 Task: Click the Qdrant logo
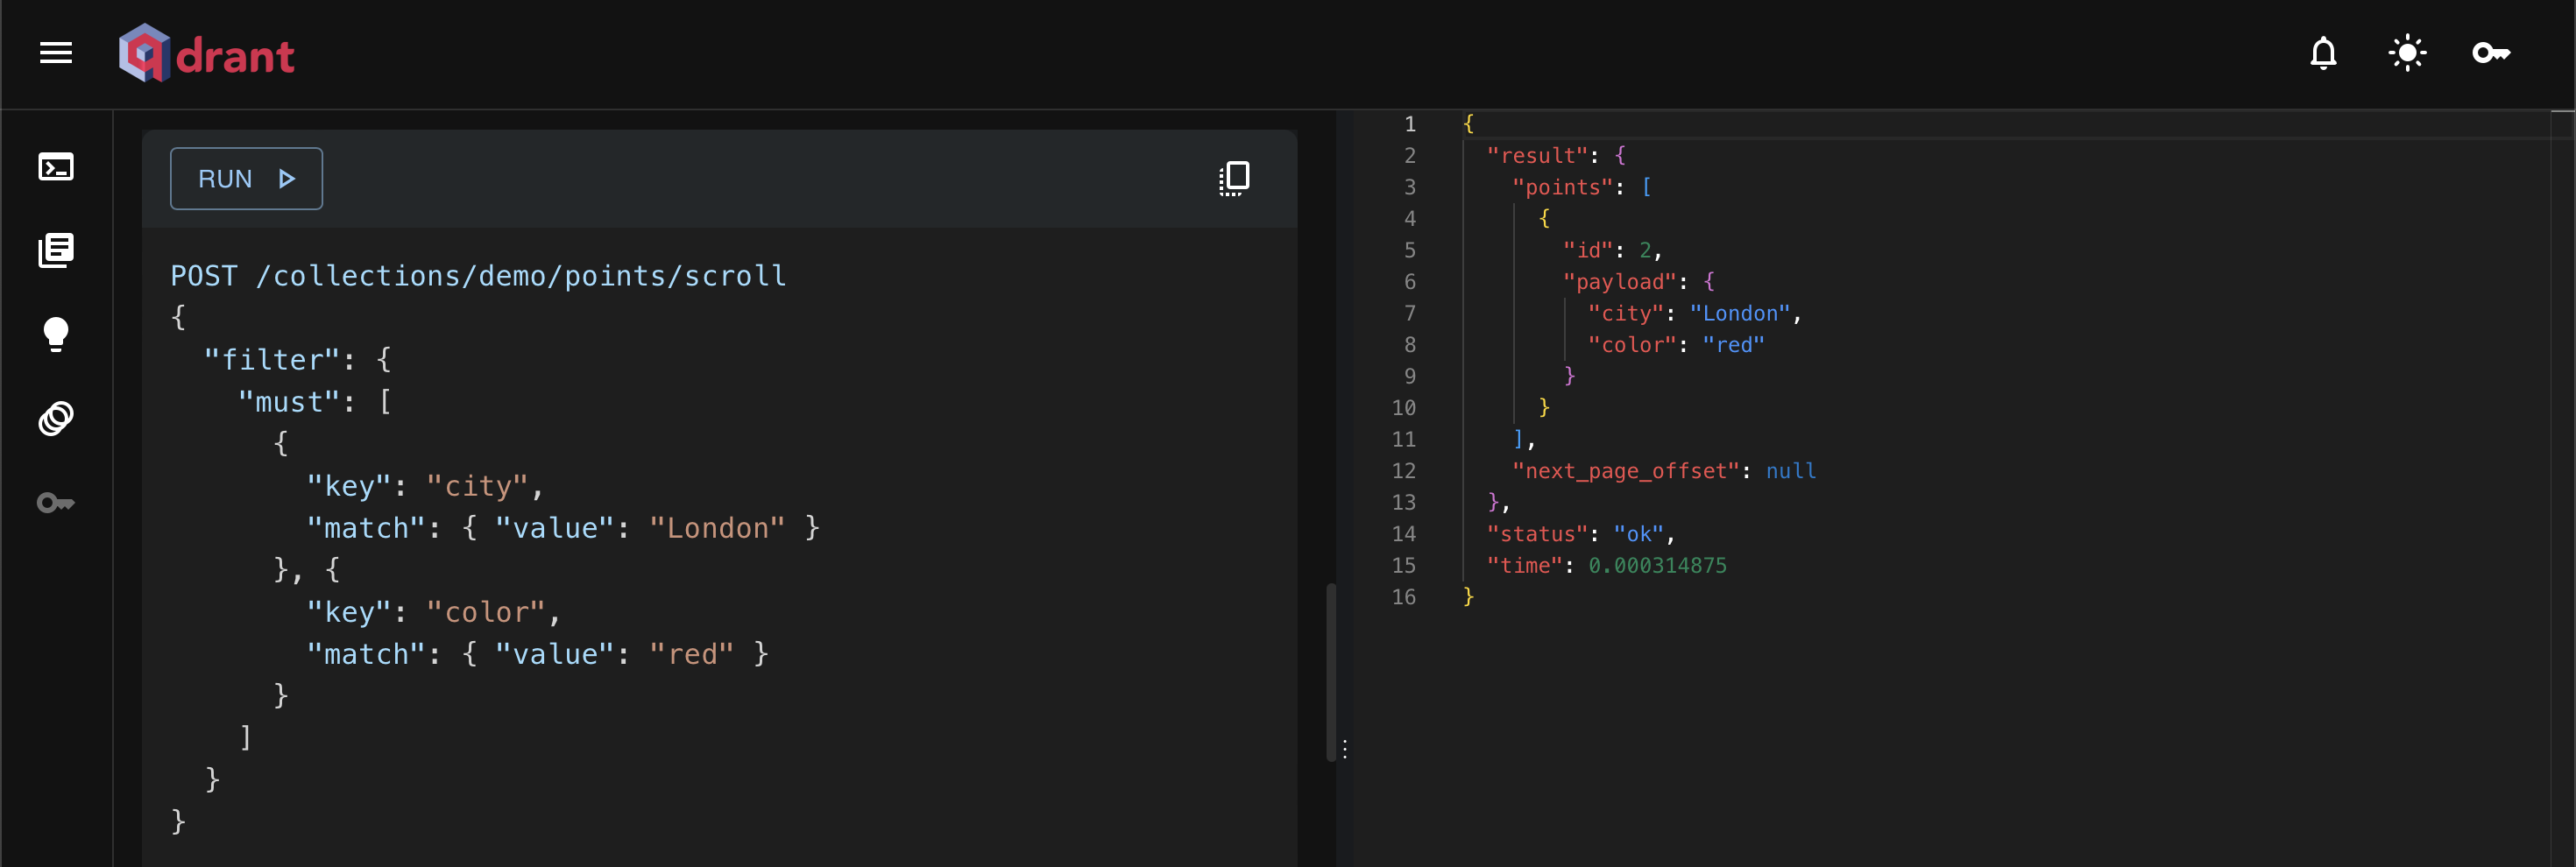coord(206,53)
